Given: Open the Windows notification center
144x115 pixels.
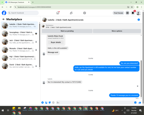Looking at the screenshot, I should point(141,111).
